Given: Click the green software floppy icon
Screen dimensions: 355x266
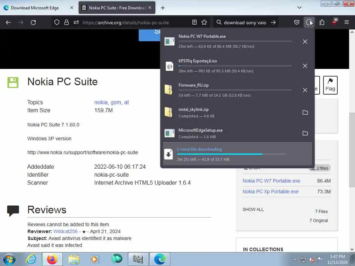Looking at the screenshot, I should 13,82.
